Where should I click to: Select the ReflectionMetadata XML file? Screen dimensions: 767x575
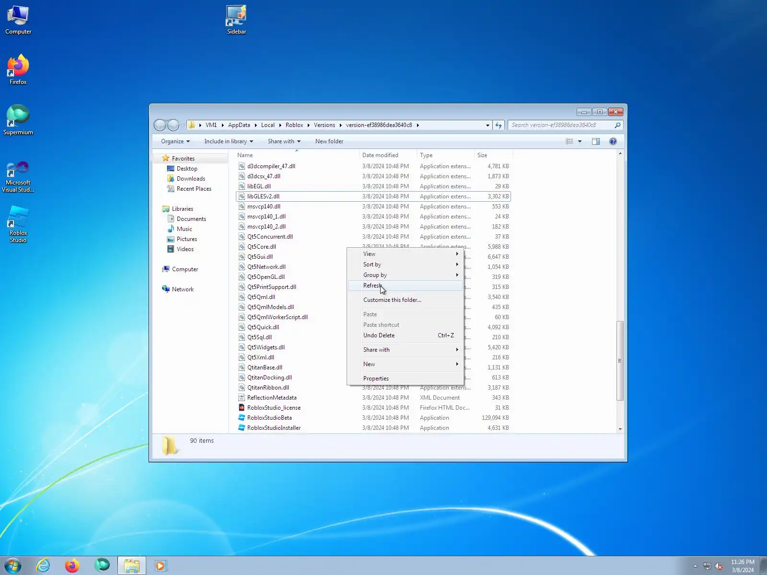tap(373, 398)
